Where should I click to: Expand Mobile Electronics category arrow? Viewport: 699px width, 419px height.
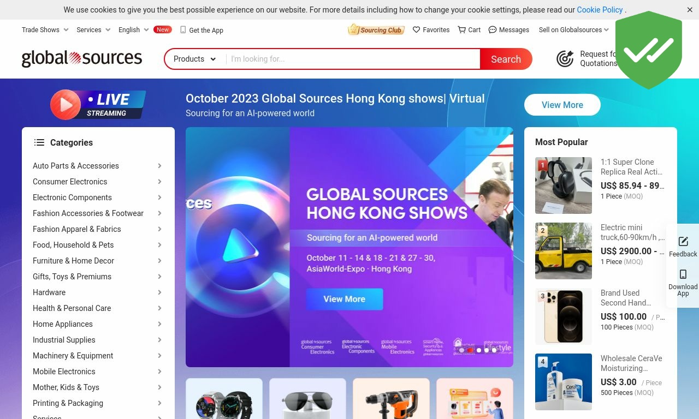(x=159, y=372)
